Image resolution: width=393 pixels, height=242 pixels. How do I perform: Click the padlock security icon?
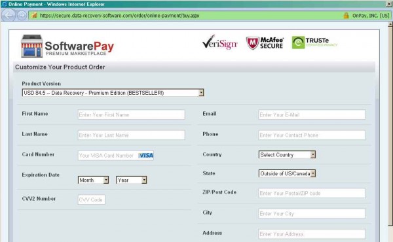tap(346, 16)
